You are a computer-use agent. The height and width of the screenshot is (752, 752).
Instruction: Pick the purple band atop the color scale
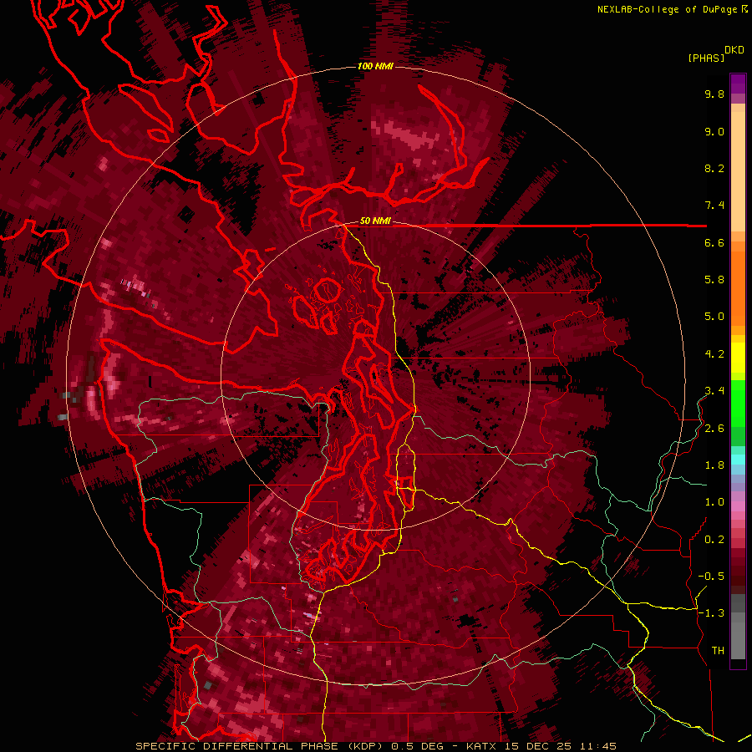[x=738, y=84]
